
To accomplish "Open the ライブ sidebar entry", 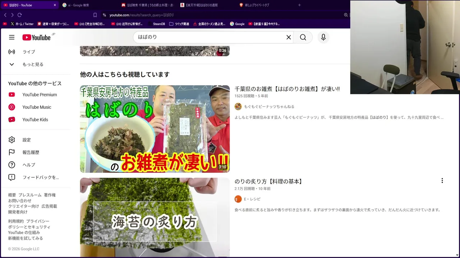I will pyautogui.click(x=36, y=52).
